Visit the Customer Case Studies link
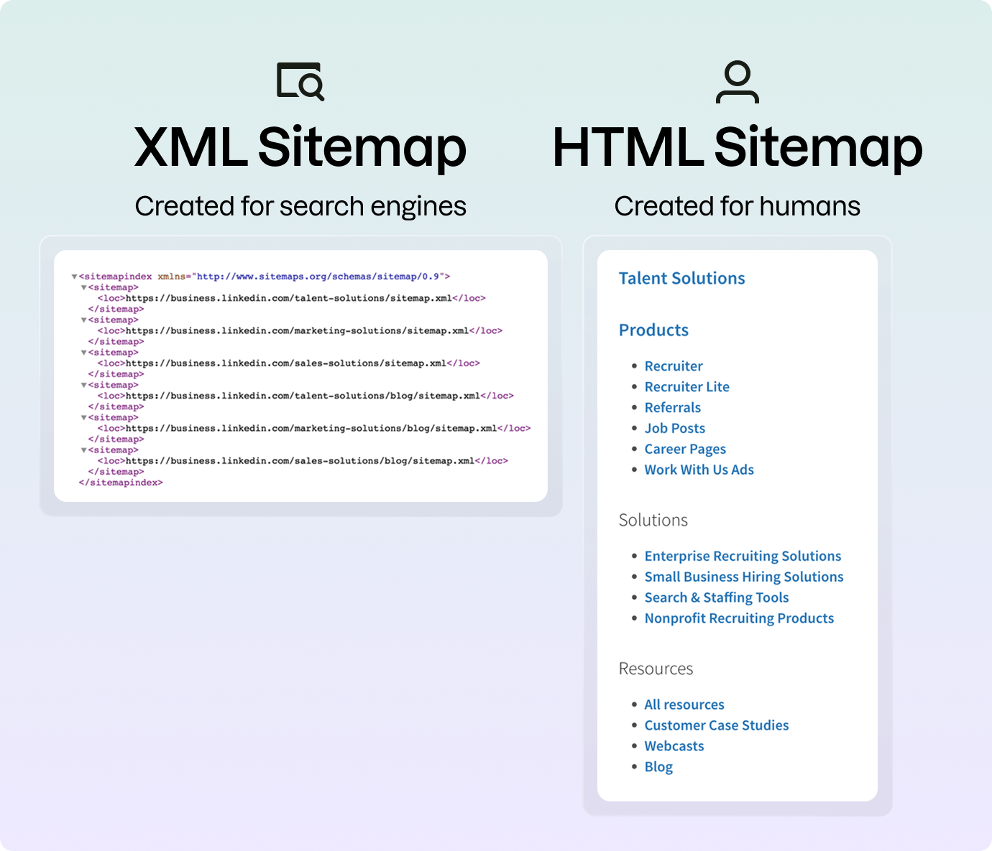This screenshot has width=992, height=851. [717, 725]
